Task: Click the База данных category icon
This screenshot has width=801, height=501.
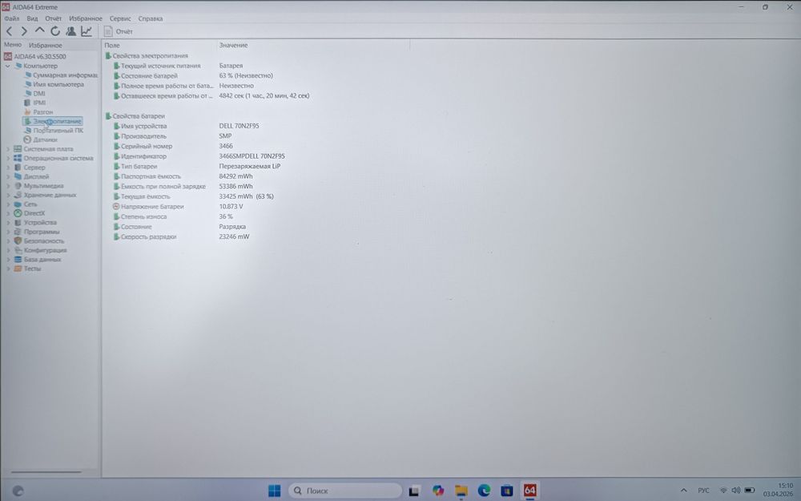Action: pyautogui.click(x=18, y=259)
